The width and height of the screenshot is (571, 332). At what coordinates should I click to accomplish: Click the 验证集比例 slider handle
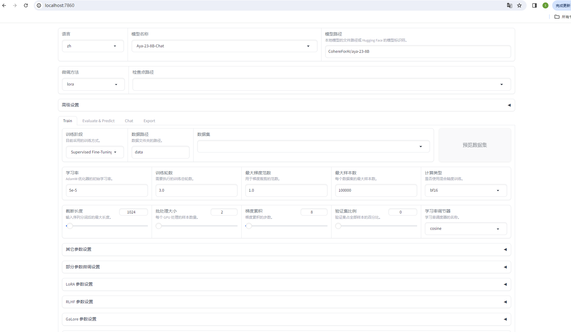point(338,226)
